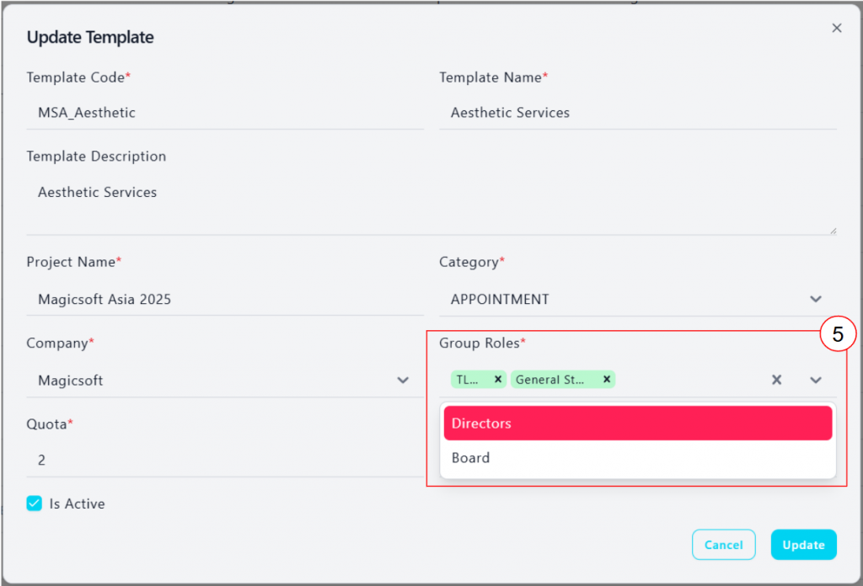Screen dimensions: 863x586
Task: Click into the Template Name field
Action: (x=637, y=113)
